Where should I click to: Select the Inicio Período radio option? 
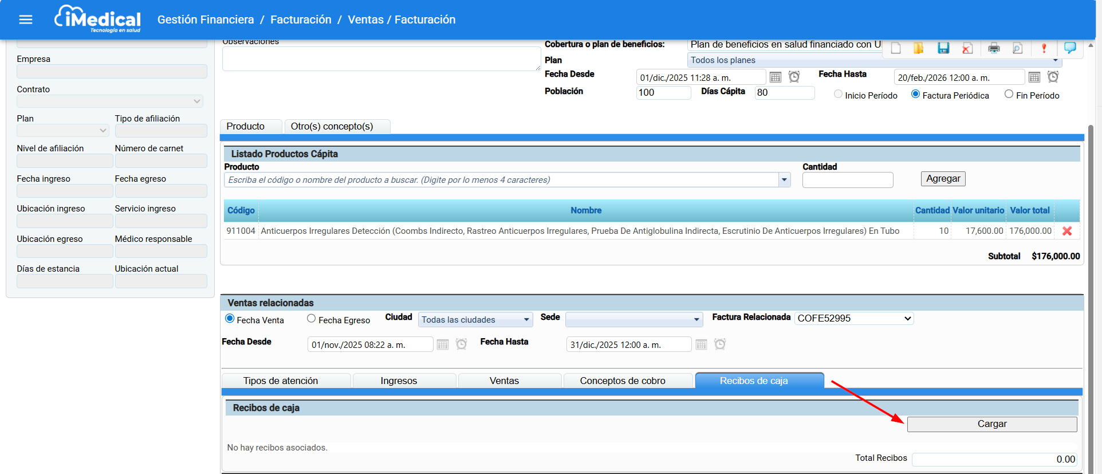[838, 95]
